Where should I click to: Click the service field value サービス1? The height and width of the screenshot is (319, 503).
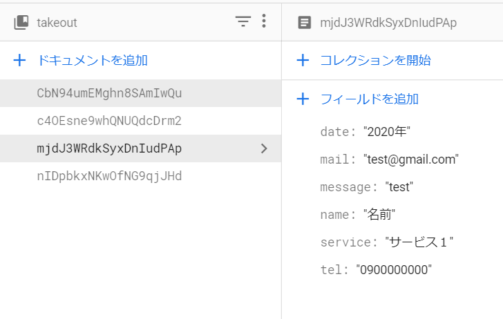tap(419, 242)
